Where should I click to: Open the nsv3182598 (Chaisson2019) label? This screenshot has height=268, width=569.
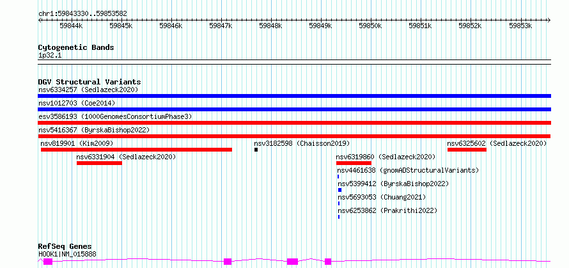tap(302, 143)
